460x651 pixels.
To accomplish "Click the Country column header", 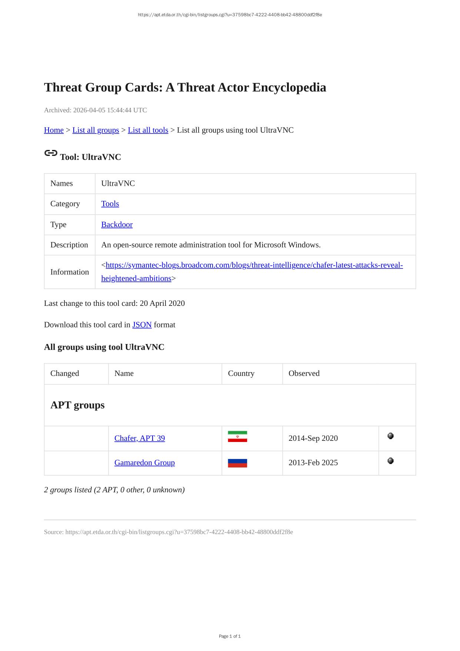I will coord(241,373).
